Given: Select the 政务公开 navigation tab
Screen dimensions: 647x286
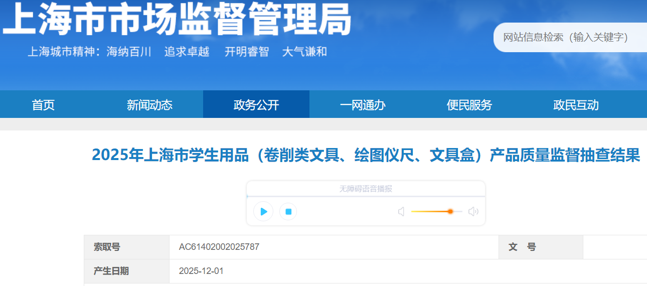Looking at the screenshot, I should pos(256,105).
